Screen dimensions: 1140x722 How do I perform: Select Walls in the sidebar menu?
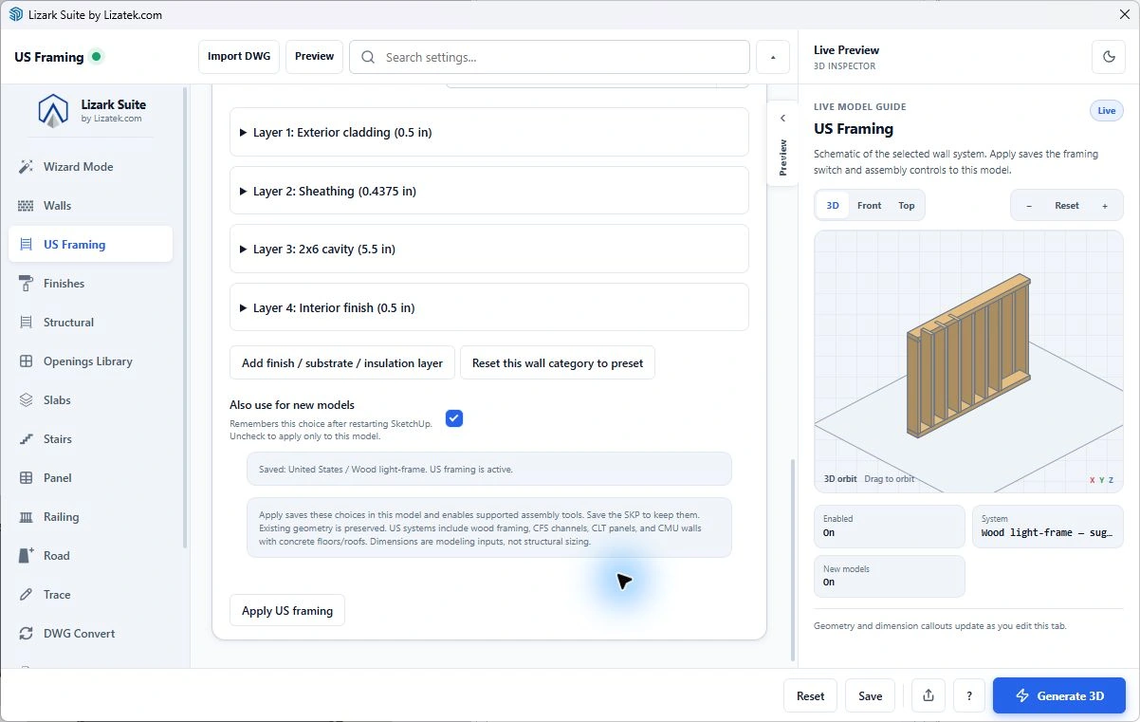(x=90, y=205)
